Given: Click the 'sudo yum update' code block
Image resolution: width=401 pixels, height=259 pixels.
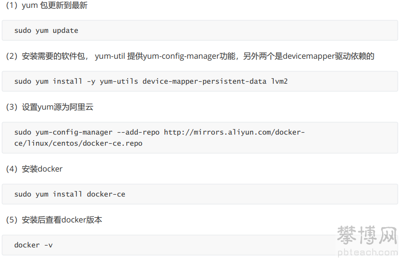Looking at the screenshot, I should point(200,31).
